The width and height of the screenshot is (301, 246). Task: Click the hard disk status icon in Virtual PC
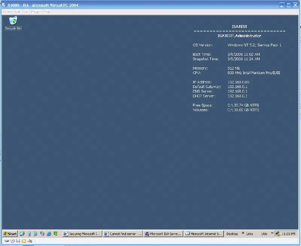click(x=7, y=241)
